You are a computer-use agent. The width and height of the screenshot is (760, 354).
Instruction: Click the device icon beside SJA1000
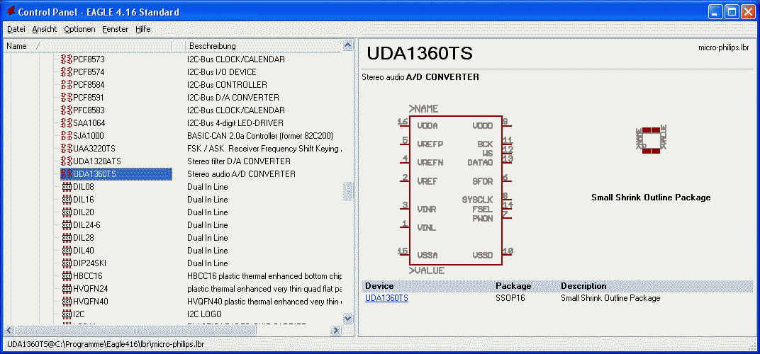coord(67,136)
